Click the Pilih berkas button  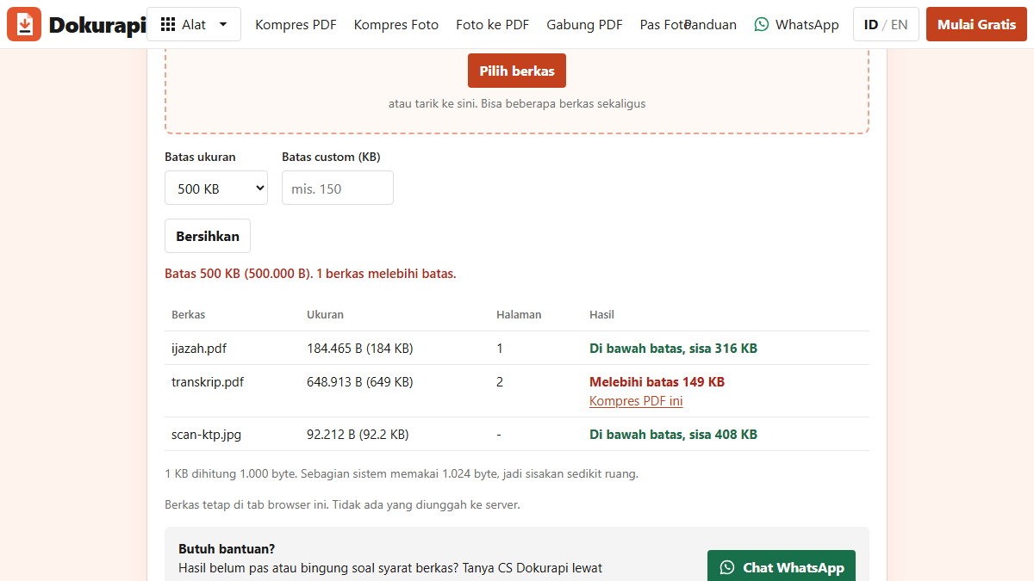(x=517, y=71)
